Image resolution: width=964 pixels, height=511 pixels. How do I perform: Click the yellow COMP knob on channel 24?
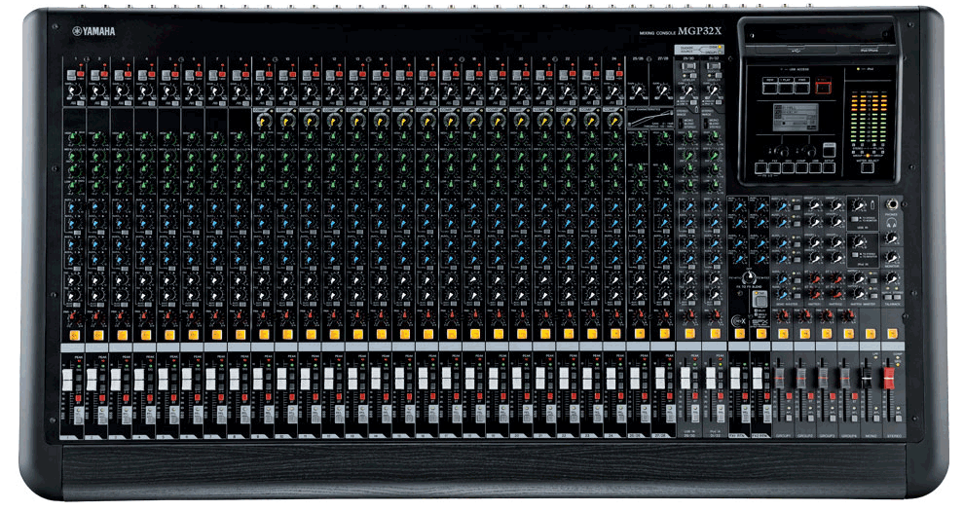pos(614,121)
